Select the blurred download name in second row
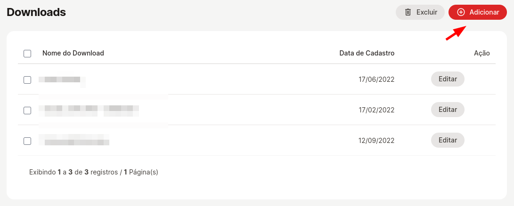514x206 pixels. [x=89, y=111]
